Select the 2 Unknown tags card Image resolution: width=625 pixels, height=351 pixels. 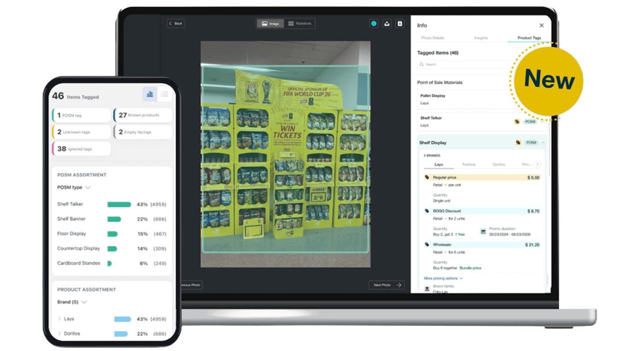point(81,132)
